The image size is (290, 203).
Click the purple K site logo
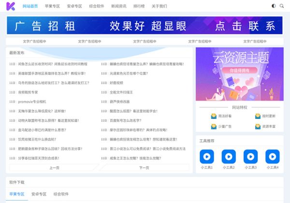[x=11, y=6]
